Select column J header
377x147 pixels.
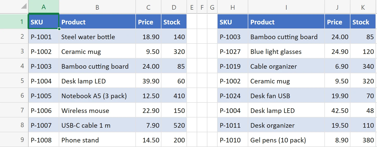337,7
